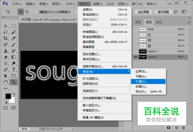This screenshot has height=132, width=193.
Task: Show the Alpha 1 channel visibility box
Action: 136,51
